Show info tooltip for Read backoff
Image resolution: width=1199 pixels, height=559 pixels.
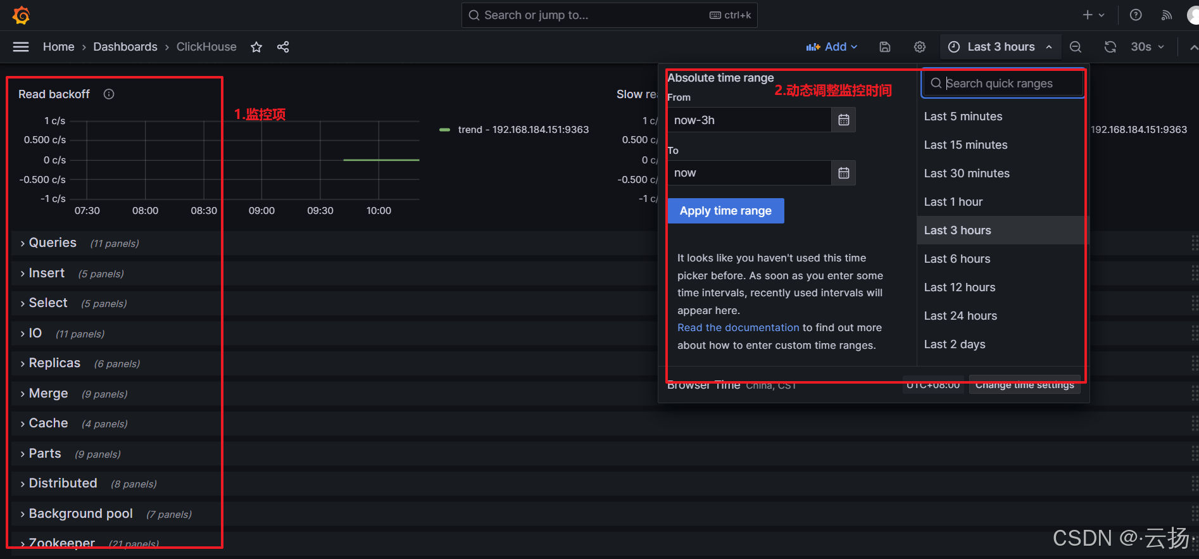coord(109,94)
